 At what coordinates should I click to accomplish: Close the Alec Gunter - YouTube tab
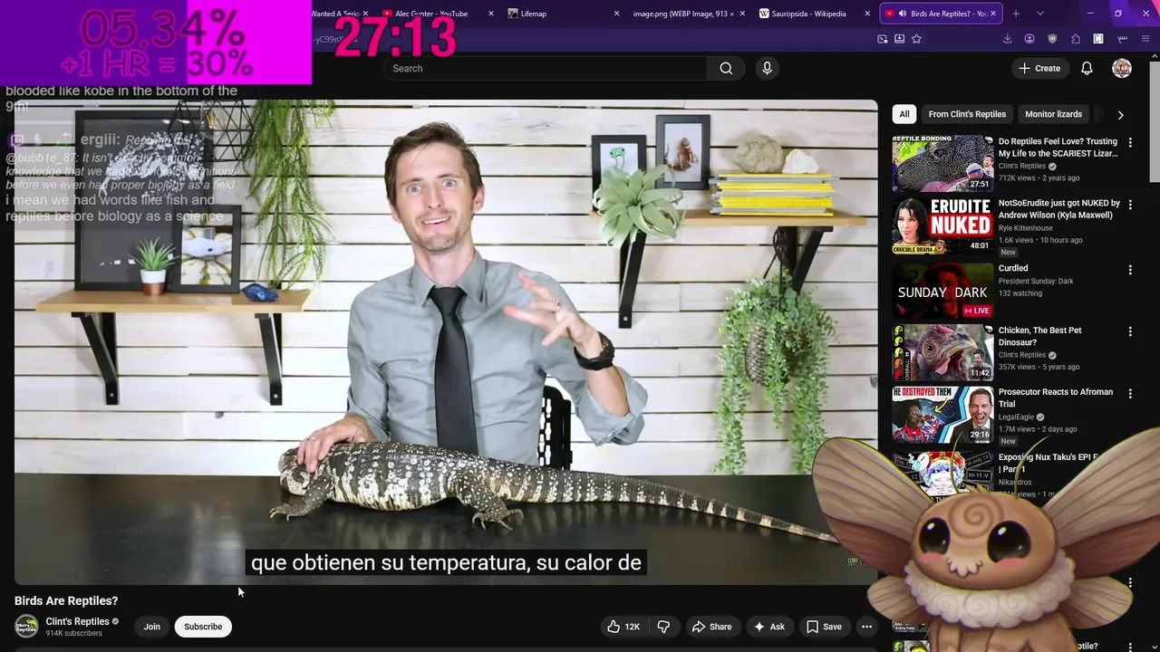(491, 14)
